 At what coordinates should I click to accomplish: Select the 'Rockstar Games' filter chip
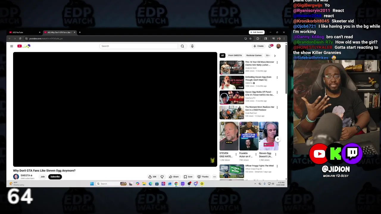pos(254,55)
